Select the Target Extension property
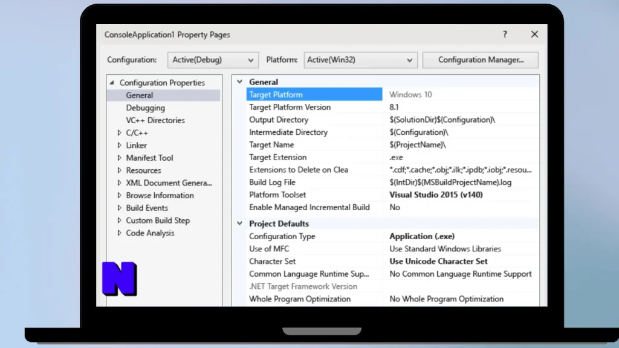 coord(277,158)
